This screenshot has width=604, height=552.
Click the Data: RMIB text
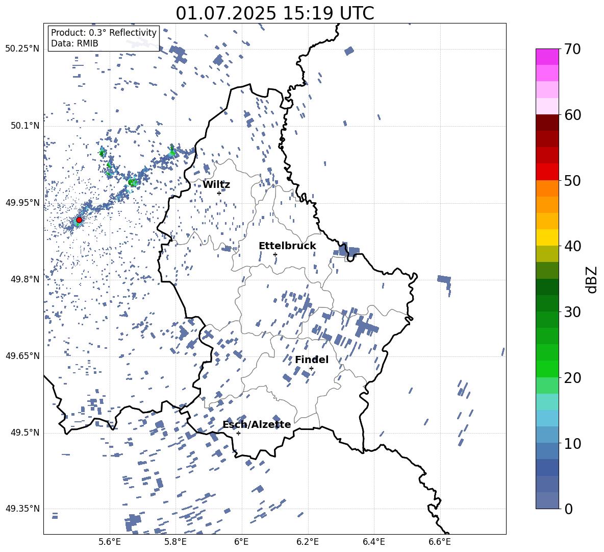tap(74, 43)
